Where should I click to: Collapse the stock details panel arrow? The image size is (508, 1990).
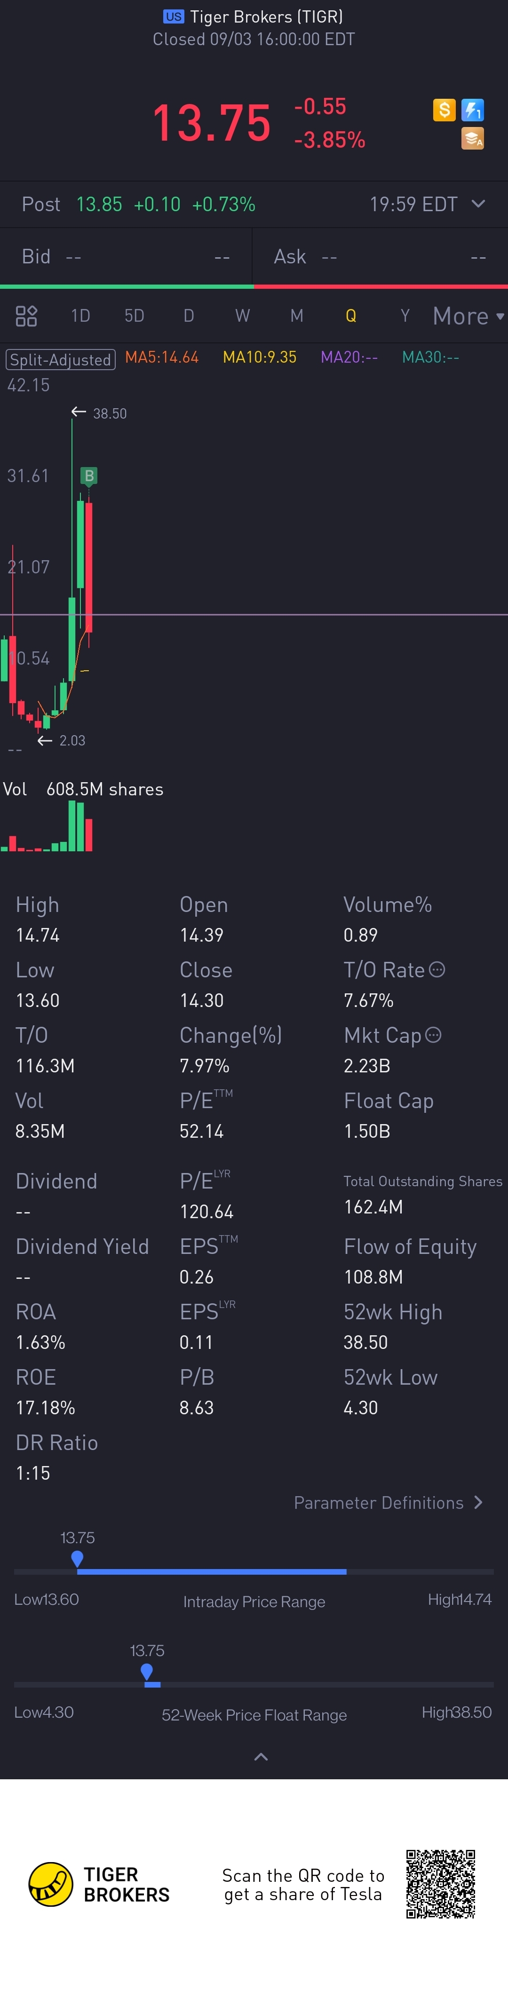click(x=261, y=1757)
